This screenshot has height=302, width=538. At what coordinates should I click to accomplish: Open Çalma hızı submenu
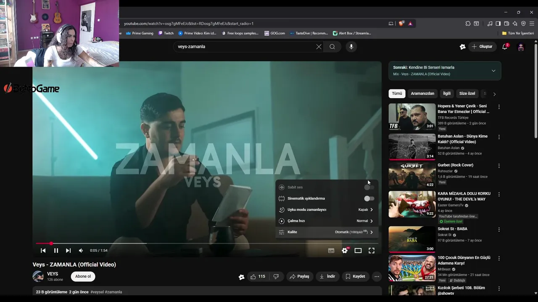click(327, 221)
